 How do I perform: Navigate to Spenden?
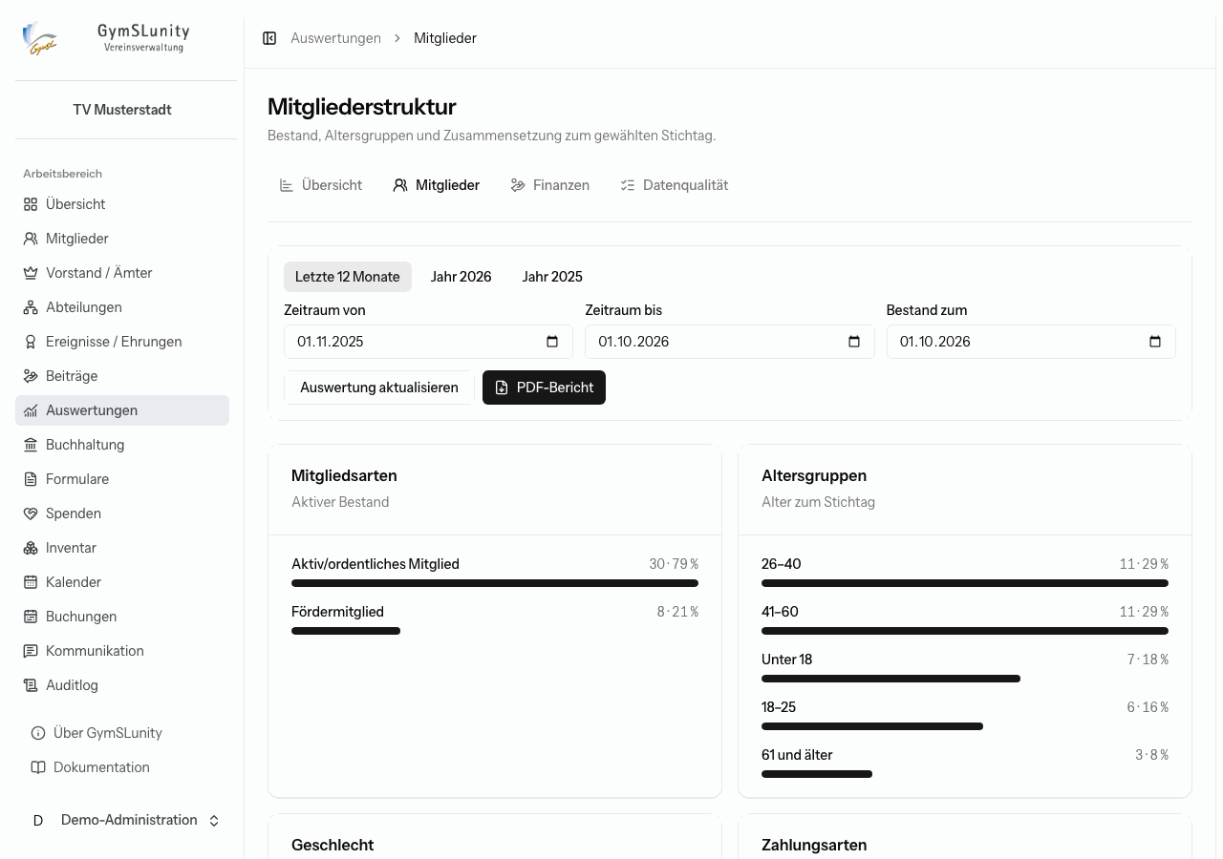[x=122, y=513]
